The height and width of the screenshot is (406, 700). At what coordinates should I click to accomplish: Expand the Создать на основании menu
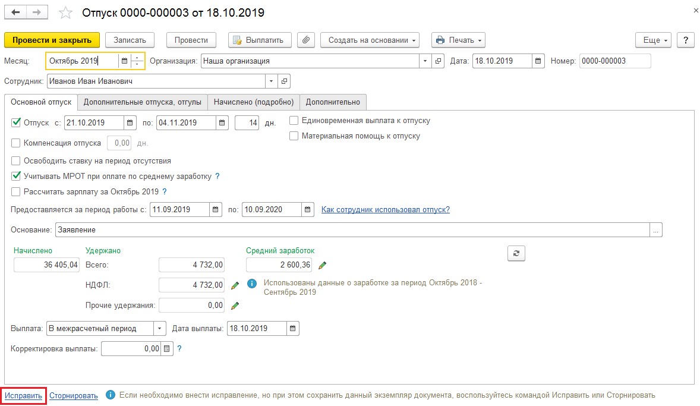(x=370, y=40)
